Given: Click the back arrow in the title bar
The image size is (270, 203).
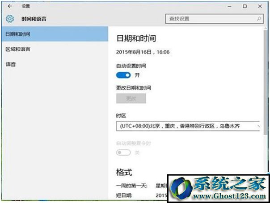Looking at the screenshot, I should pyautogui.click(x=10, y=6).
